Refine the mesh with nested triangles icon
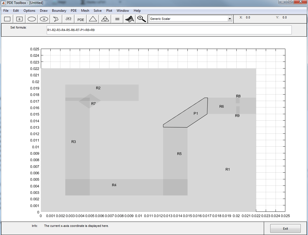The image size is (308, 235). point(105,19)
